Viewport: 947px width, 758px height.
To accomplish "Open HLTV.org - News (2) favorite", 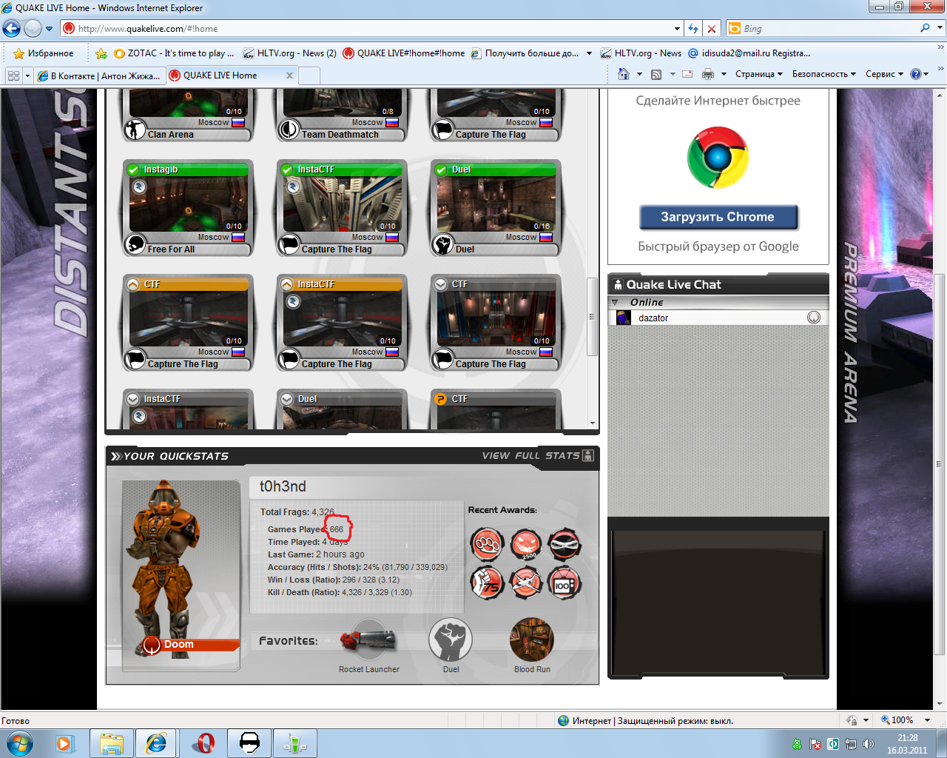I will click(x=289, y=53).
